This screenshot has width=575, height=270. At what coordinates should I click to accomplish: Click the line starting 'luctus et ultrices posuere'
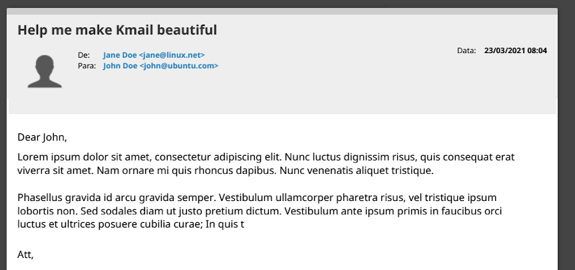point(131,224)
